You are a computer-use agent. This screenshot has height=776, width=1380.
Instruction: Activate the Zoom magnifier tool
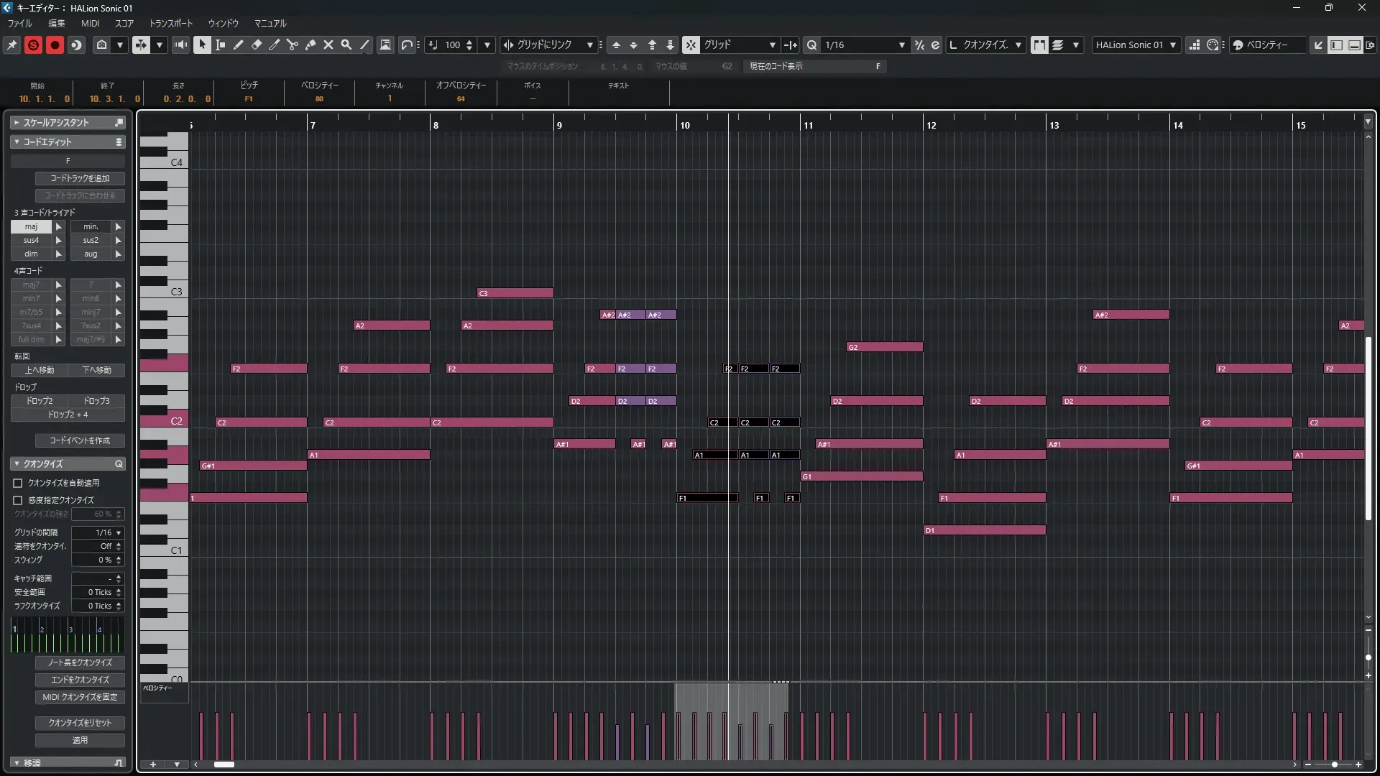tap(346, 45)
